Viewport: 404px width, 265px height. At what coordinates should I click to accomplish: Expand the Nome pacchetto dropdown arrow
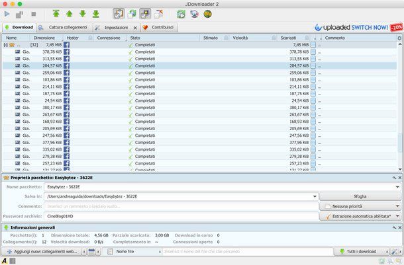pos(397,187)
